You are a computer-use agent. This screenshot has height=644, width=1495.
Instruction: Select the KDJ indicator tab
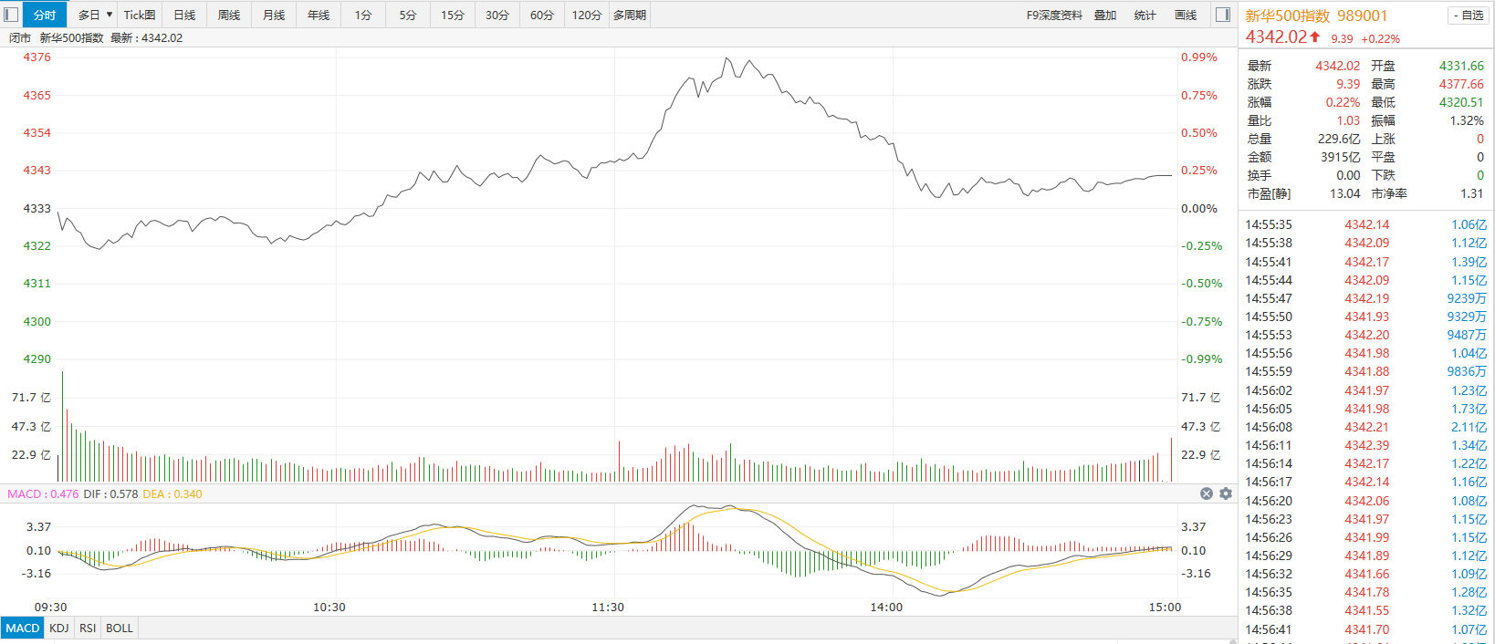coord(59,628)
